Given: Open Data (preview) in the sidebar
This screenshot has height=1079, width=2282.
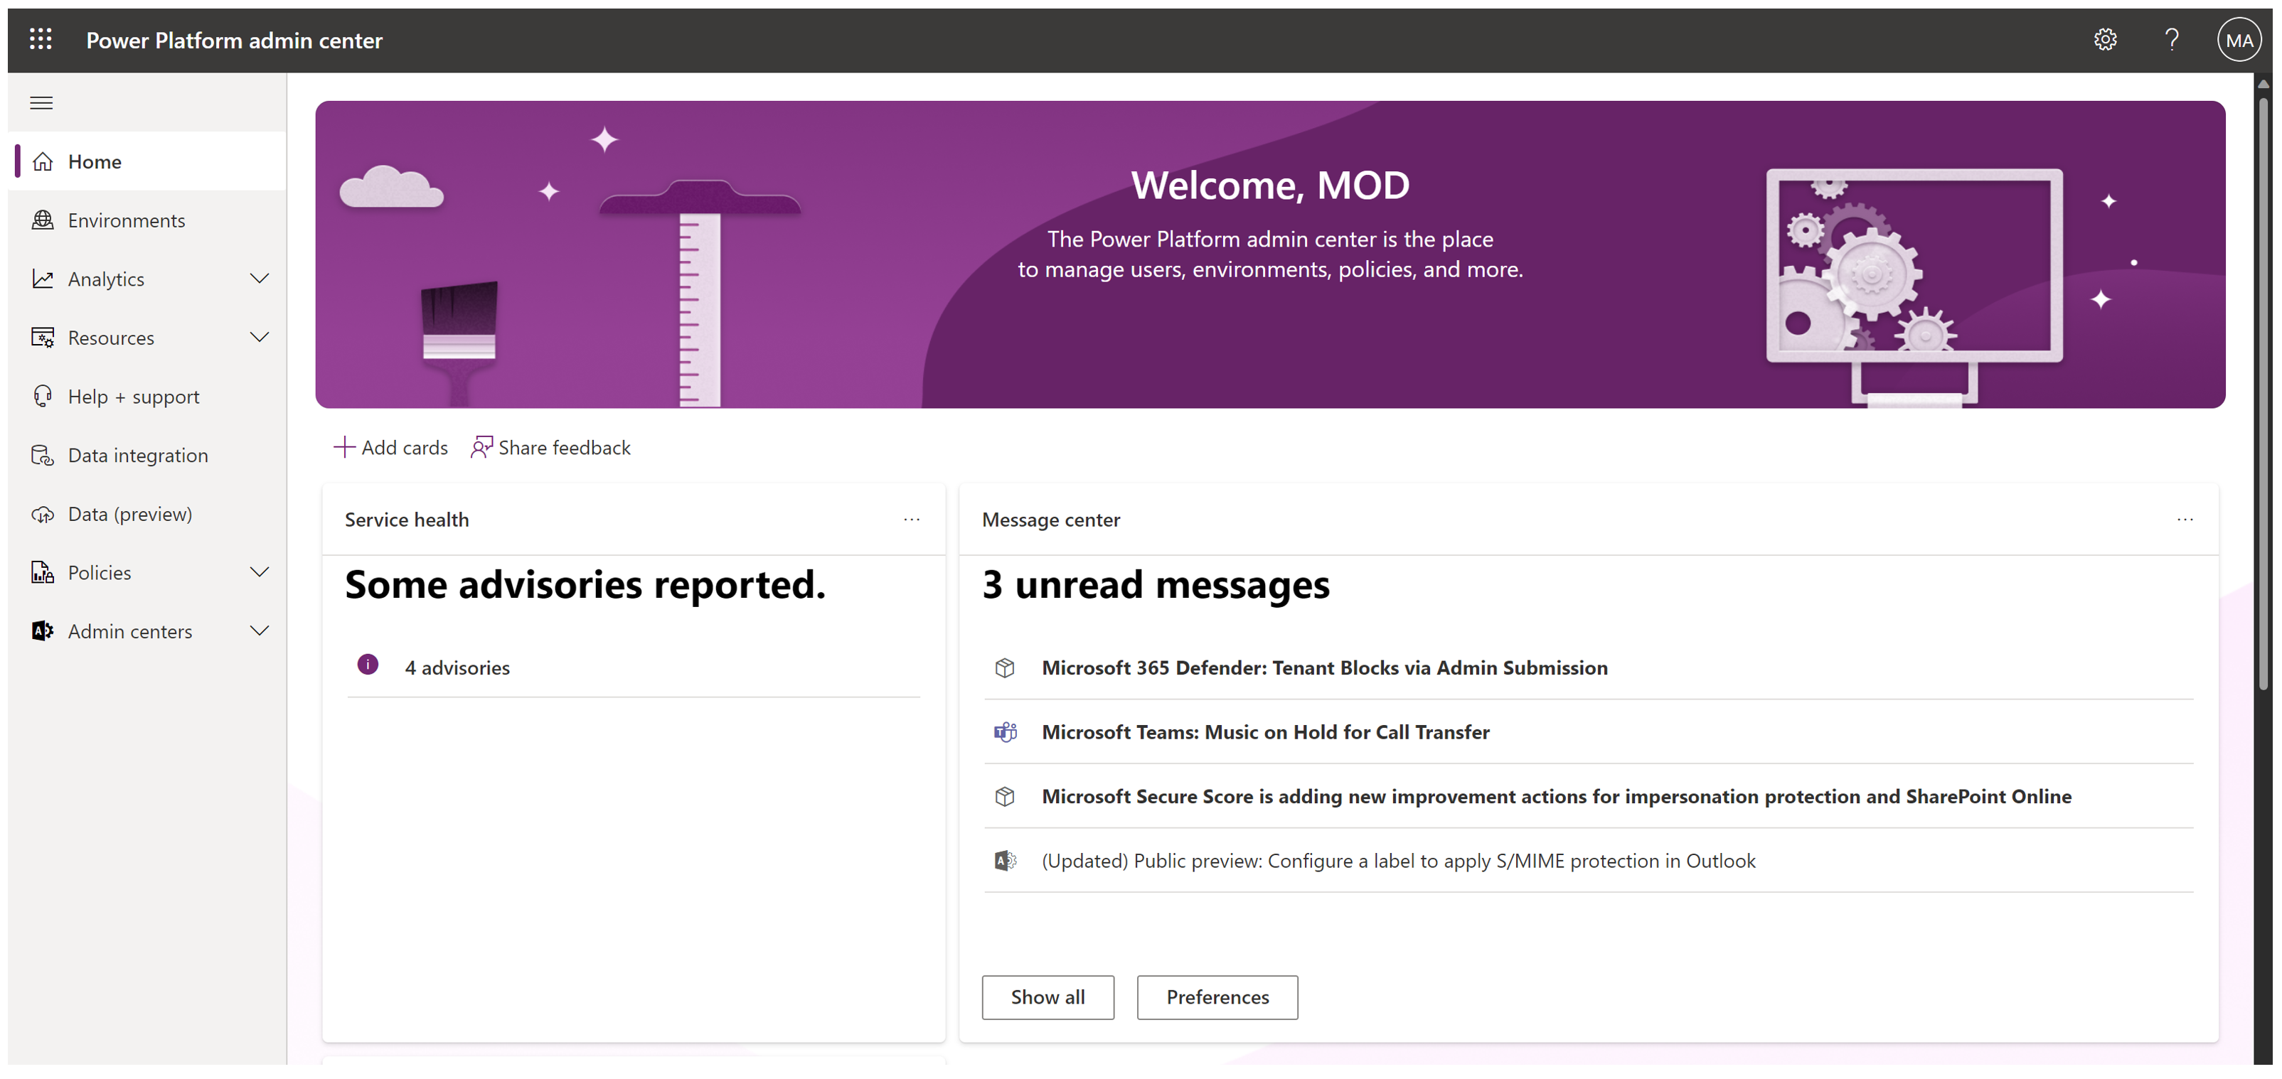Looking at the screenshot, I should (129, 513).
